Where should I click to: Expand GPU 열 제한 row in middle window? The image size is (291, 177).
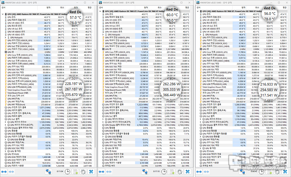point(103,148)
